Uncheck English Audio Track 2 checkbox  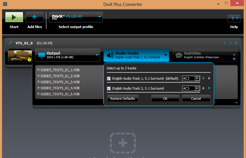pos(109,89)
